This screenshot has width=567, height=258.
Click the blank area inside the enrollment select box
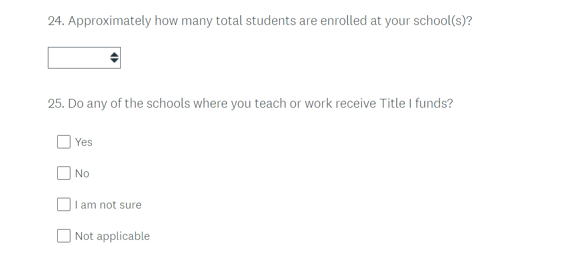76,58
